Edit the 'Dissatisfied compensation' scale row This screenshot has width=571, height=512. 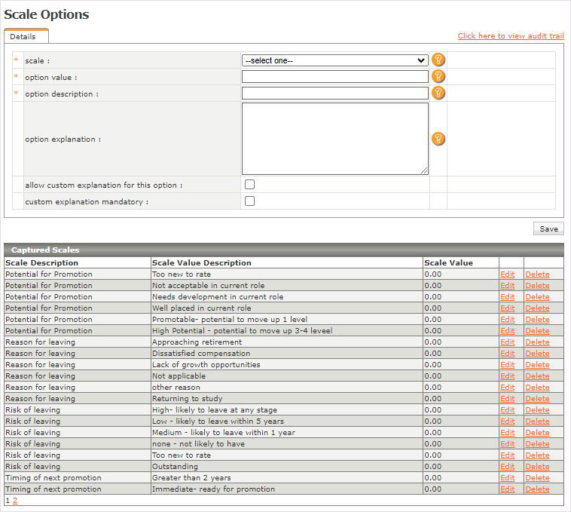[508, 354]
